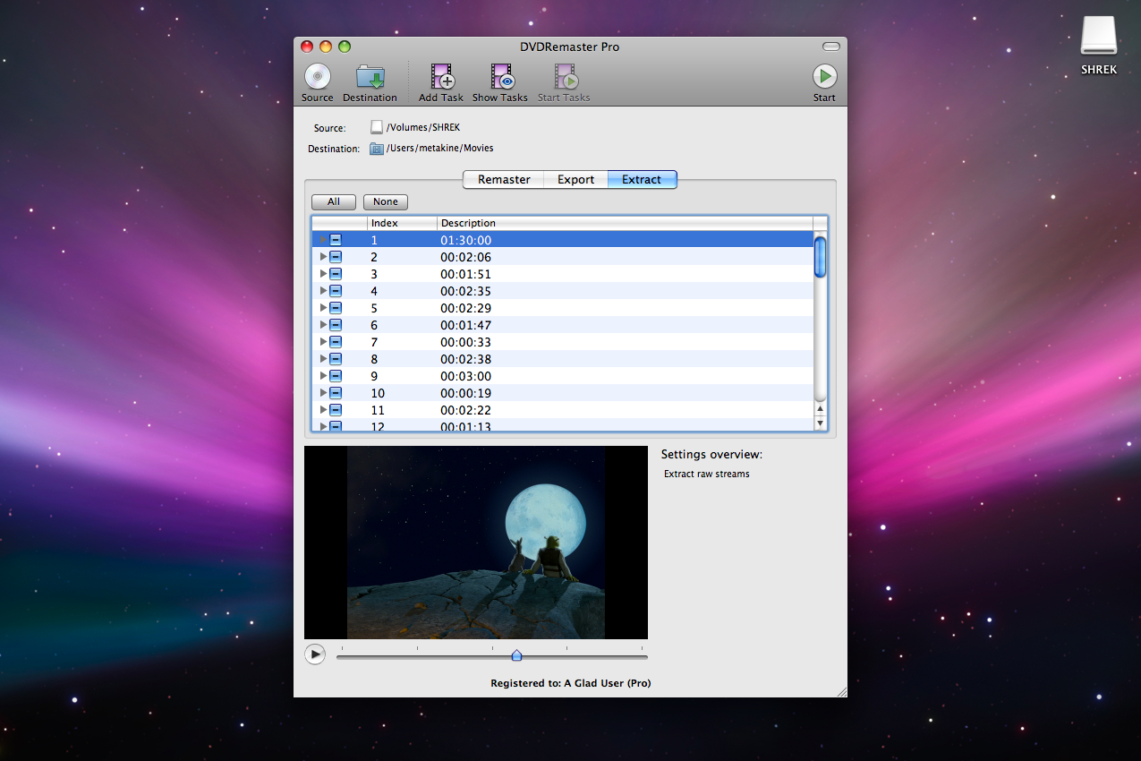Click the source volume icon beside /Volumes/SHREK

[377, 128]
